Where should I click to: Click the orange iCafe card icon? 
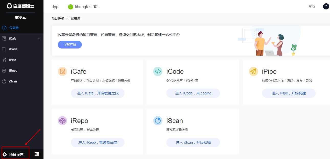tap(62, 71)
